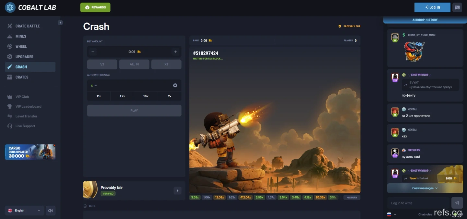Open the green Rewards button
The image size is (467, 219).
click(95, 7)
